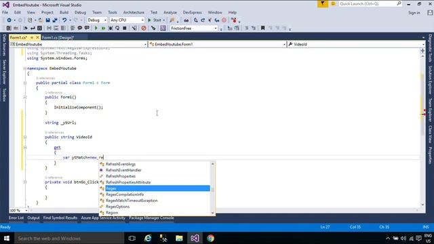This screenshot has height=244, width=434.
Task: Click the purple grid icon before FrictionFree
Action: [163, 28]
